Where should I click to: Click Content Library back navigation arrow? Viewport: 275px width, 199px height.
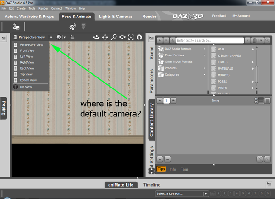[x=159, y=40]
